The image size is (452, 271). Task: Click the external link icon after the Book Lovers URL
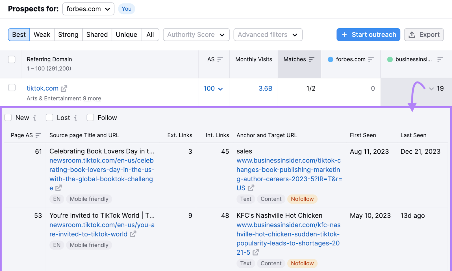click(x=58, y=188)
